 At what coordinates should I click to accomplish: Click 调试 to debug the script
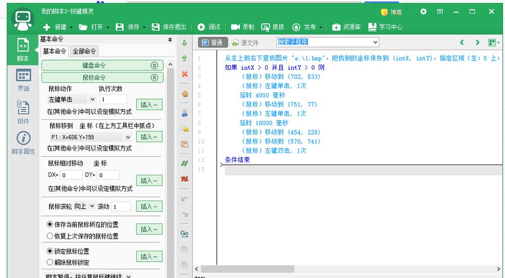[209, 27]
